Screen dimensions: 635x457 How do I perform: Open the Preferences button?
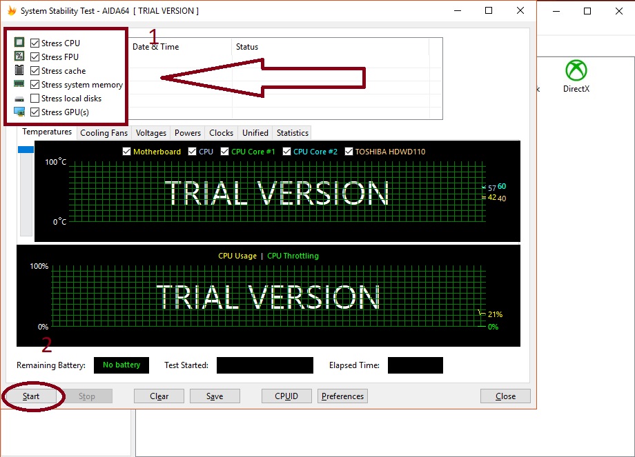[342, 396]
